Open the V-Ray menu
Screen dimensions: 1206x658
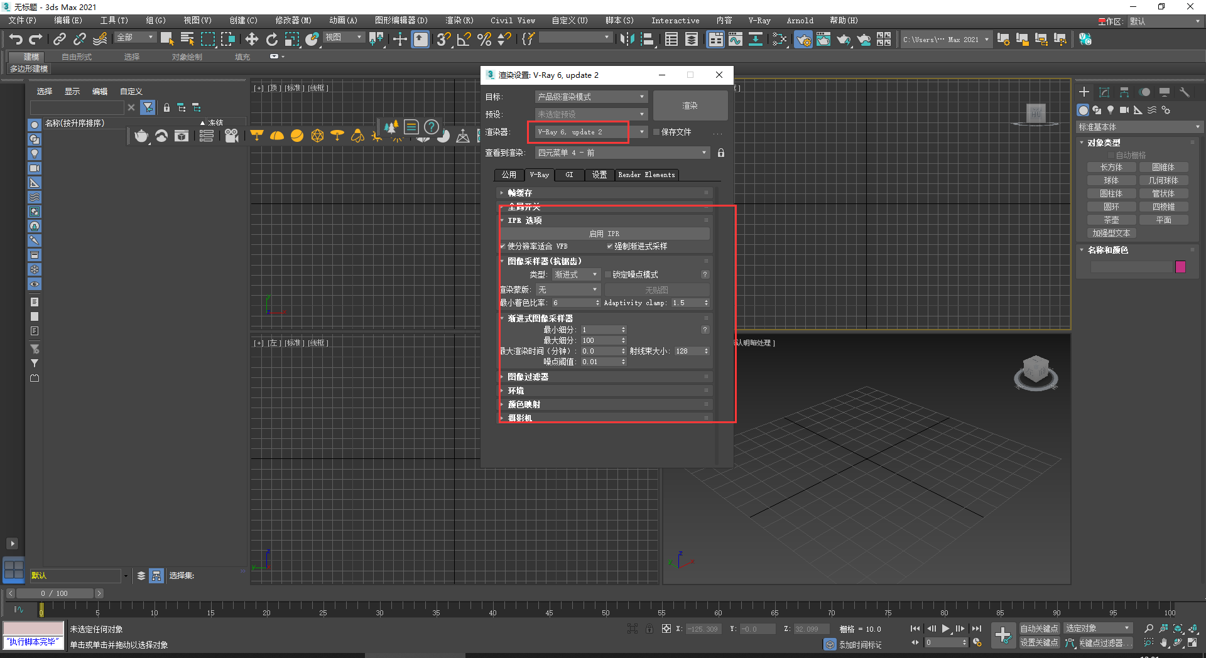[759, 20]
